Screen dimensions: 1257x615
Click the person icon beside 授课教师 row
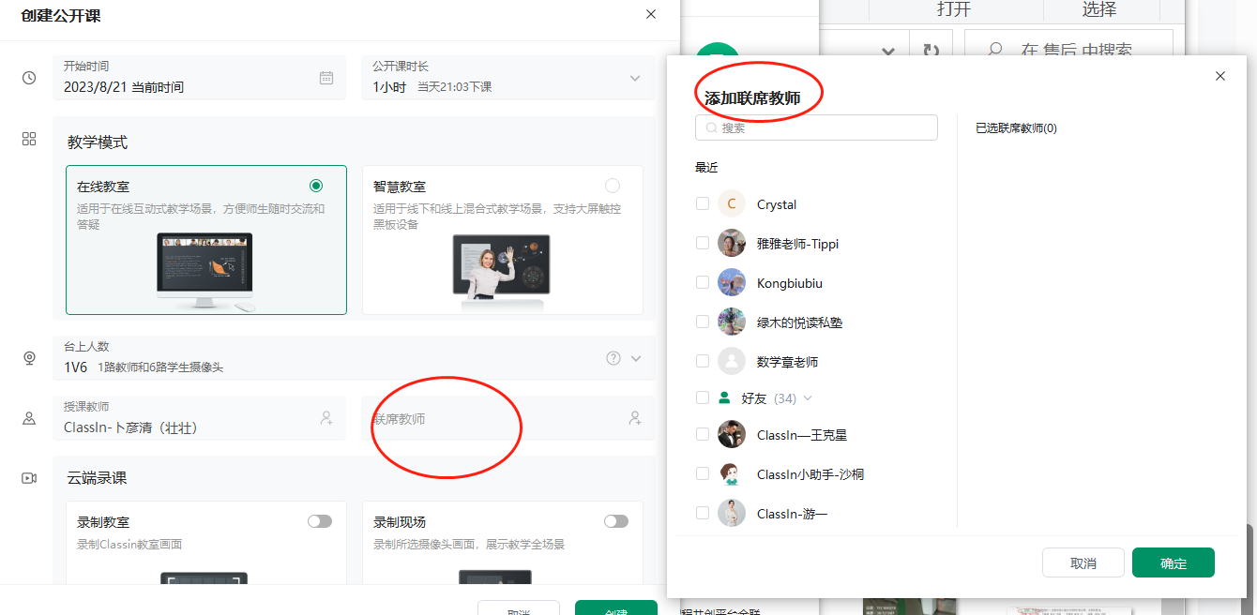pyautogui.click(x=29, y=418)
